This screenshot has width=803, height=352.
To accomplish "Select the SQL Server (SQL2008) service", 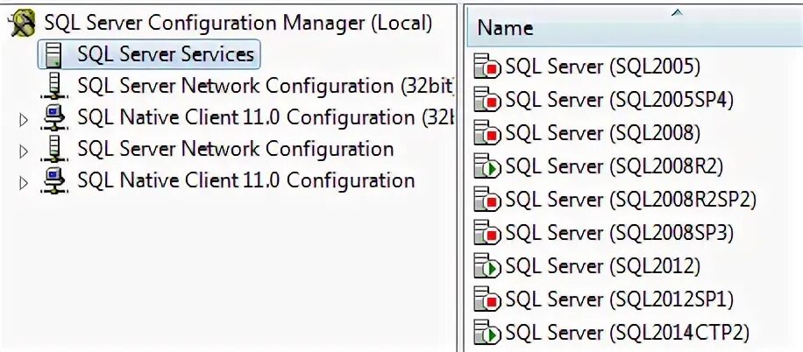I will click(x=603, y=133).
